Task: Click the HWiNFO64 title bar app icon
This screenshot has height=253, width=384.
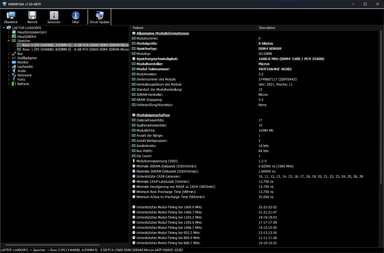Action: tap(4, 4)
